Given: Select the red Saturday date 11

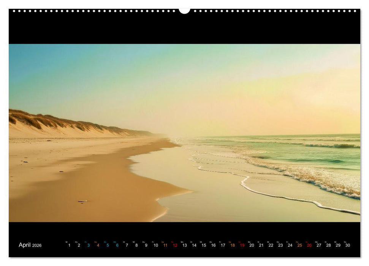Looking at the screenshot, I should (165, 245).
